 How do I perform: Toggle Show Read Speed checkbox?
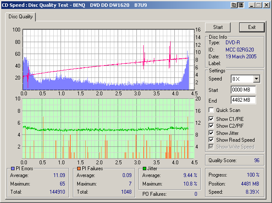point(211,140)
